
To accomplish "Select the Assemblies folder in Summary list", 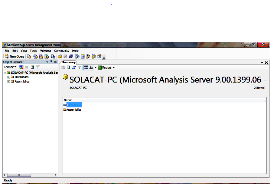I will 74,110.
